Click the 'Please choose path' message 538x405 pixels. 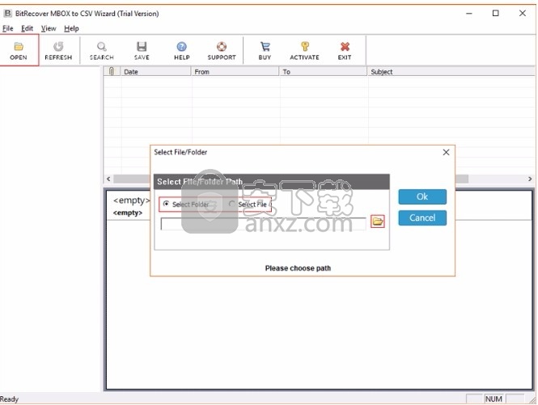pyautogui.click(x=298, y=268)
